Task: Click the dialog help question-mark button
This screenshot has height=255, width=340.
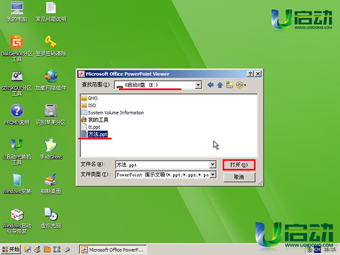Action: (250, 74)
